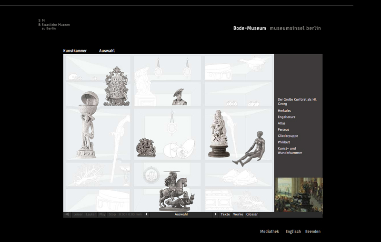Click the Lauter volume-up button

(90, 214)
